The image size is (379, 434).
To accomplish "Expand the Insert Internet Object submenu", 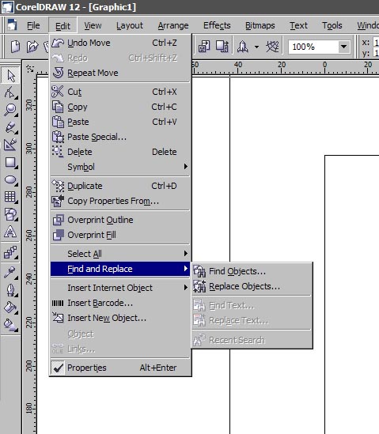I will (x=120, y=288).
